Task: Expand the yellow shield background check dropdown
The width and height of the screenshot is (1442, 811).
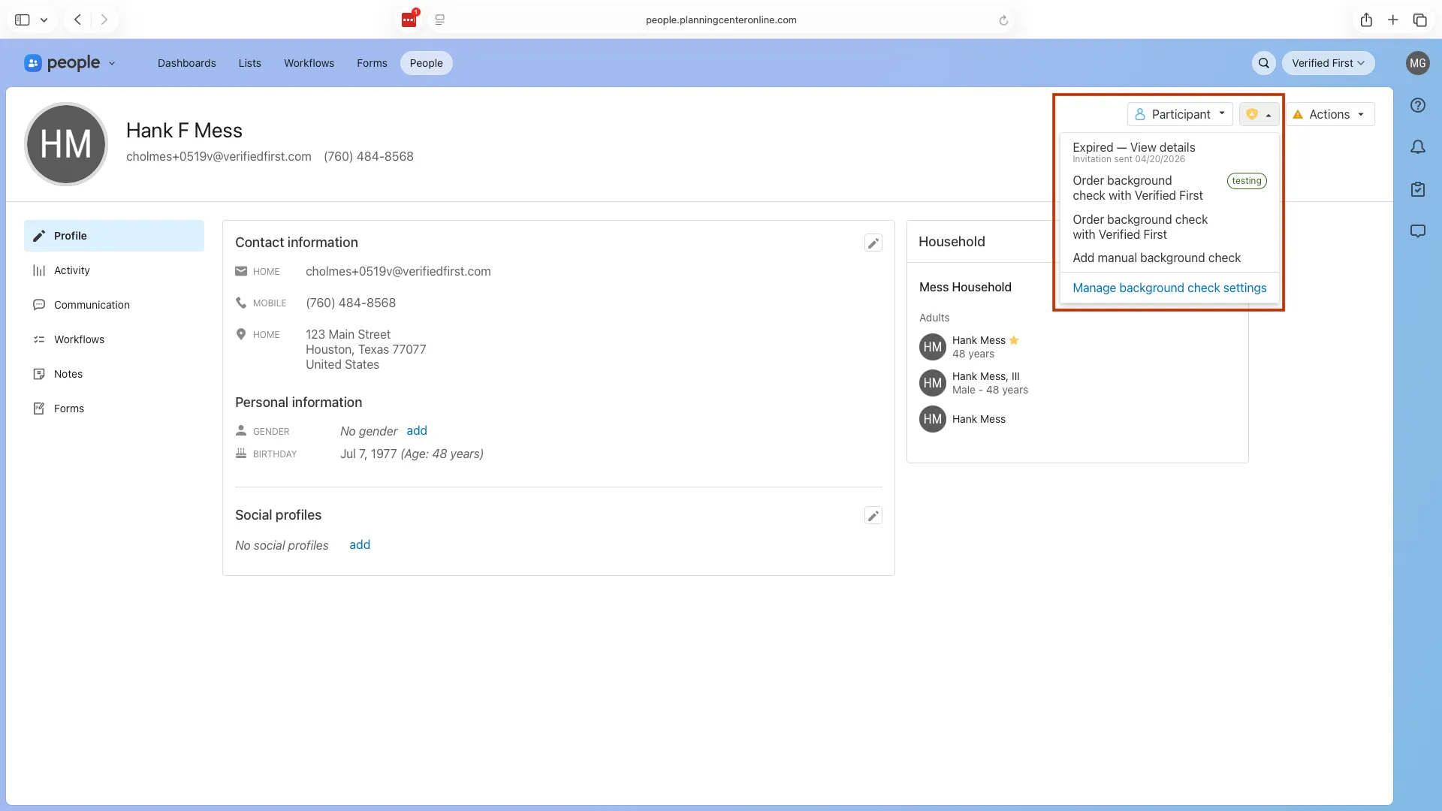Action: (x=1258, y=114)
